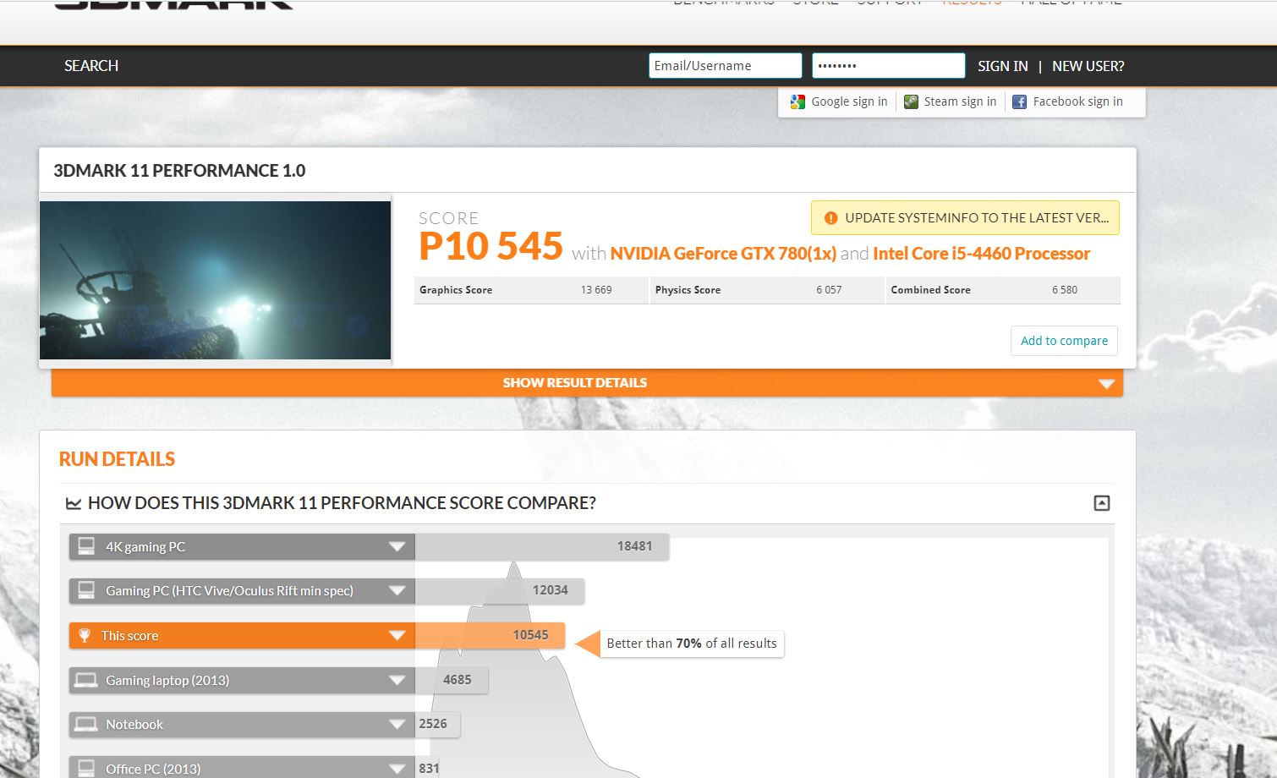
Task: Click the 18481 score bar value
Action: pyautogui.click(x=634, y=546)
